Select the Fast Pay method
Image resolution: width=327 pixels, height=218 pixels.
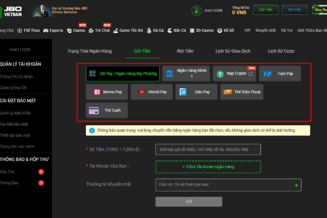tap(280, 73)
